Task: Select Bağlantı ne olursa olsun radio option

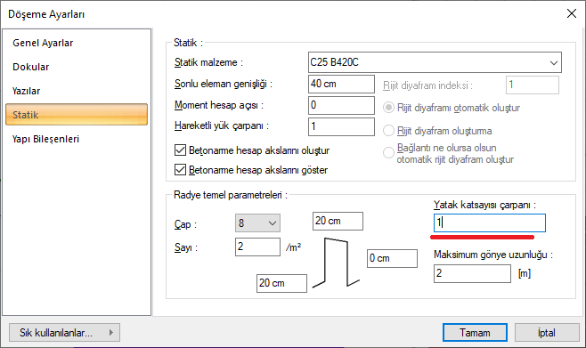Action: (x=388, y=153)
